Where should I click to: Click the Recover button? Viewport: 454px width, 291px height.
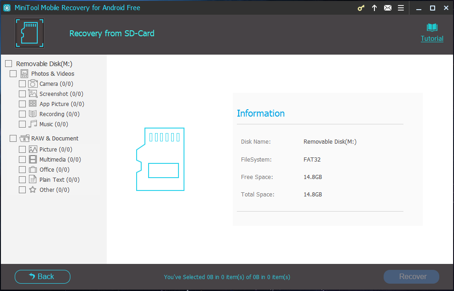411,277
